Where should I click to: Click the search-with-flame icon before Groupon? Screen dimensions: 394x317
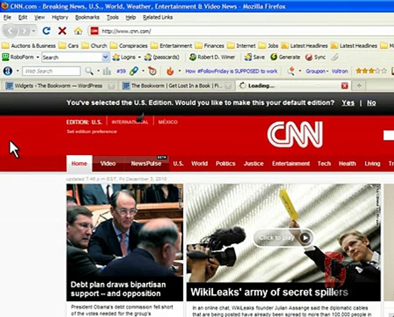coord(292,71)
